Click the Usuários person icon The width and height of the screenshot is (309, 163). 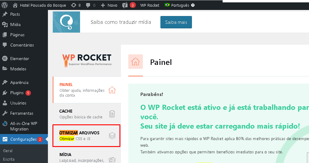5,103
